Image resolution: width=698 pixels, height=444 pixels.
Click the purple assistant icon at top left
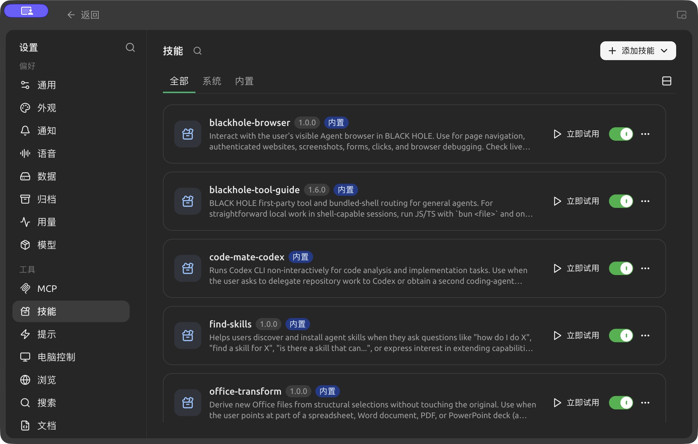point(26,11)
